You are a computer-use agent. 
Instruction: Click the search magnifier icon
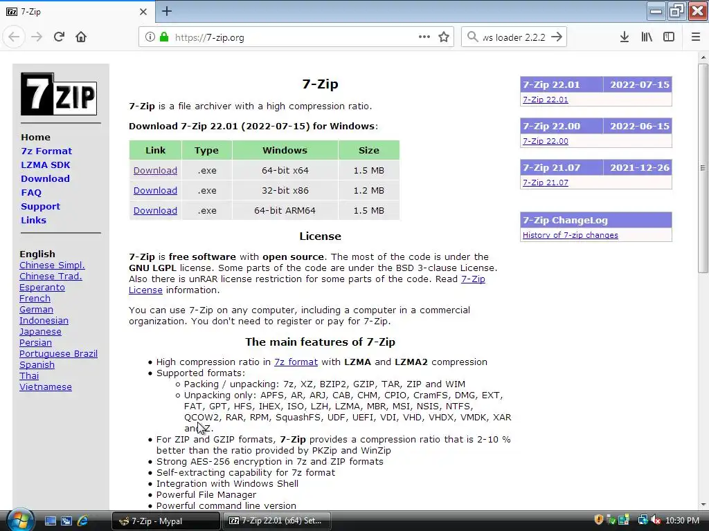tap(472, 37)
